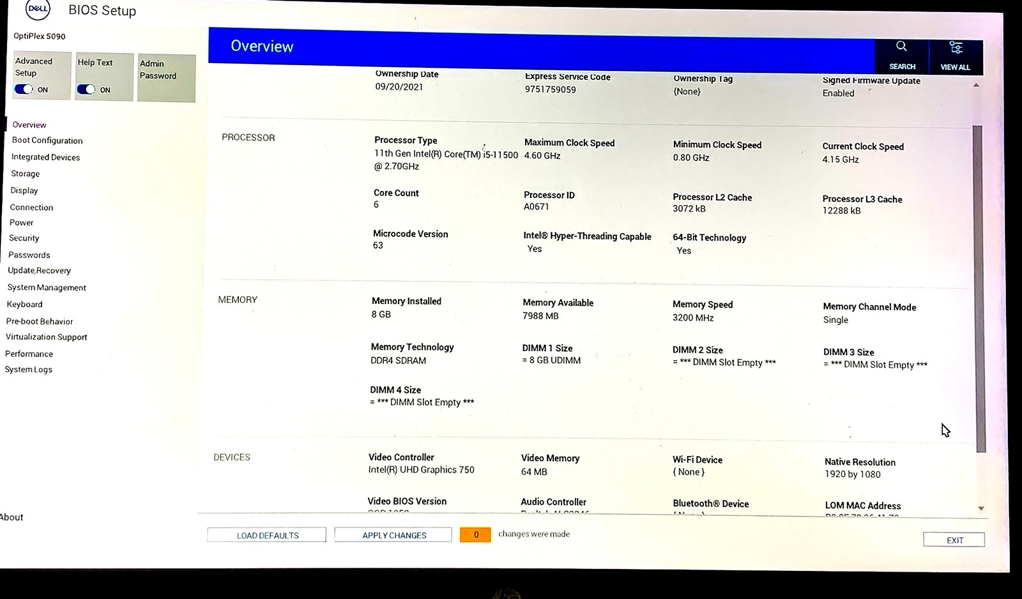1022x599 pixels.
Task: Go to Virtualization Support settings
Action: pos(47,337)
